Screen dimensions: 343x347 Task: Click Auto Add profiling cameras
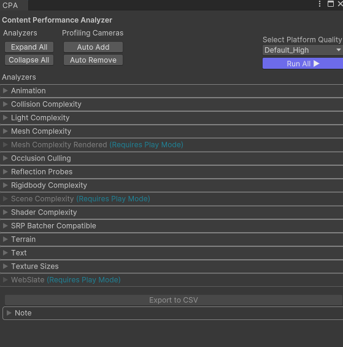(x=93, y=47)
